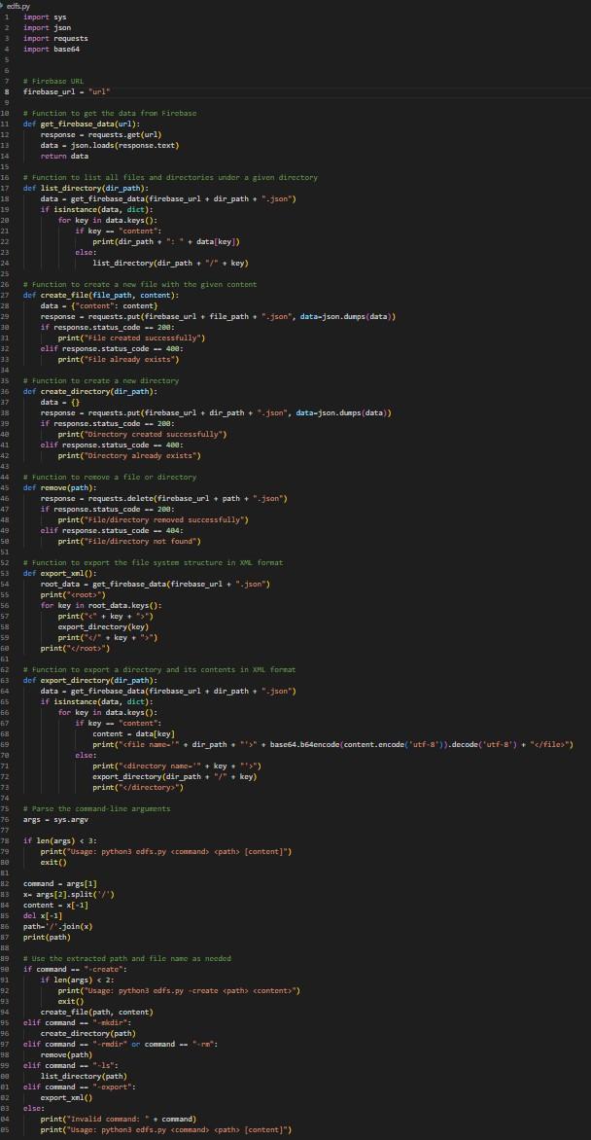Click the "import sys" line
This screenshot has height=1140, width=591.
click(x=45, y=16)
